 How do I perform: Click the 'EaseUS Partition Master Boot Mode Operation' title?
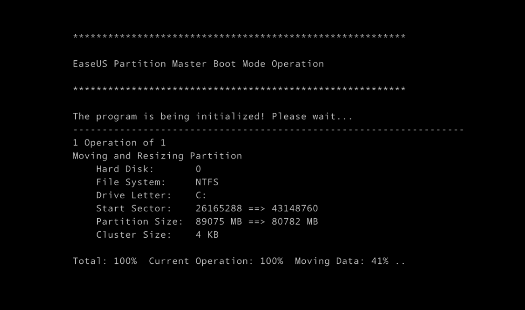pos(198,64)
